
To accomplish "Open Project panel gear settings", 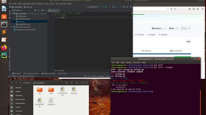I will (42, 10).
